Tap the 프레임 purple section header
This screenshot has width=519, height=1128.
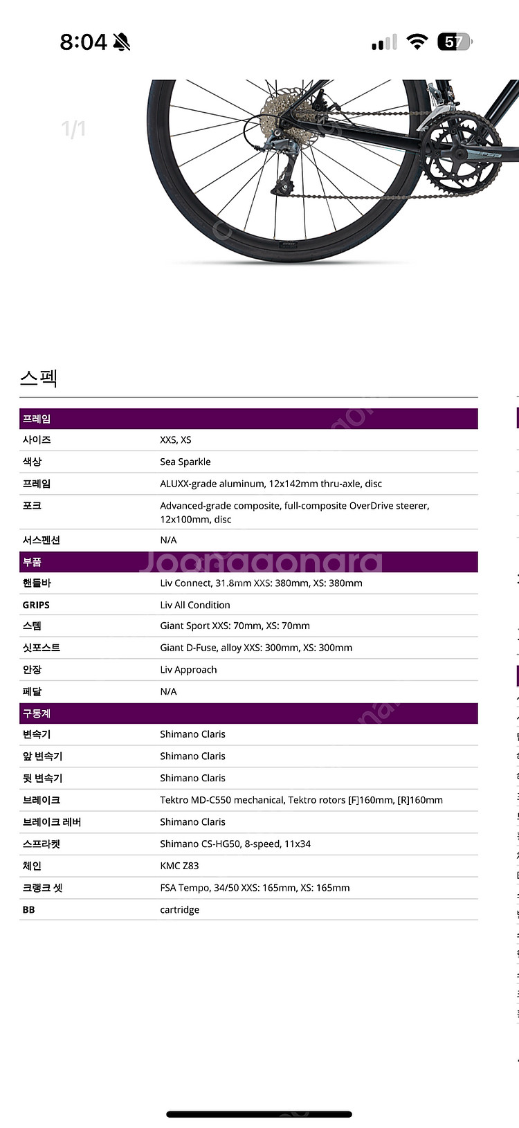coord(248,419)
